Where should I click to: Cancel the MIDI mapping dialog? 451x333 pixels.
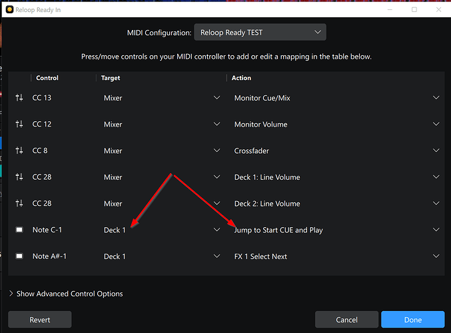[346, 320]
